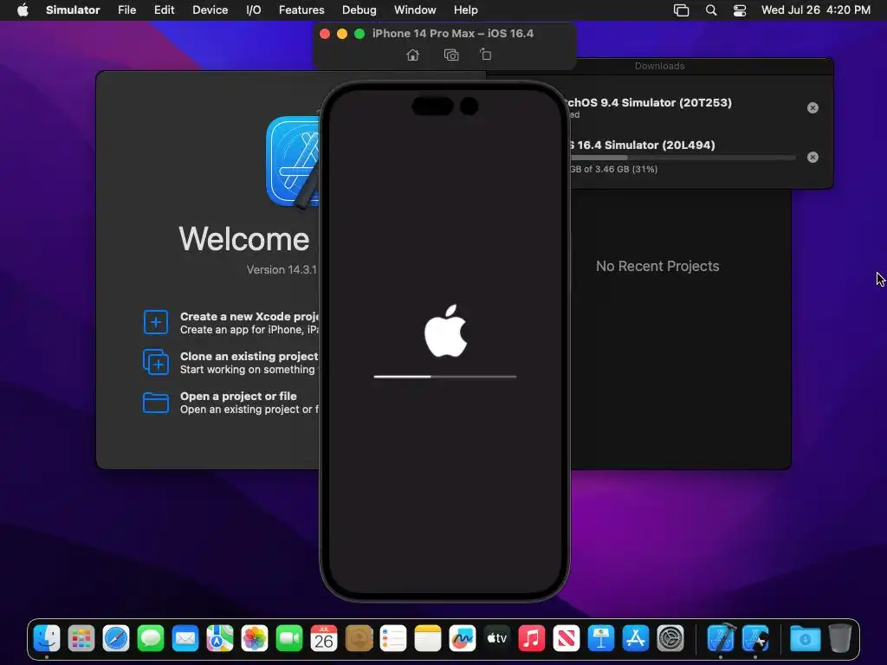Open the Edit menu
Image resolution: width=887 pixels, height=665 pixels.
(164, 10)
